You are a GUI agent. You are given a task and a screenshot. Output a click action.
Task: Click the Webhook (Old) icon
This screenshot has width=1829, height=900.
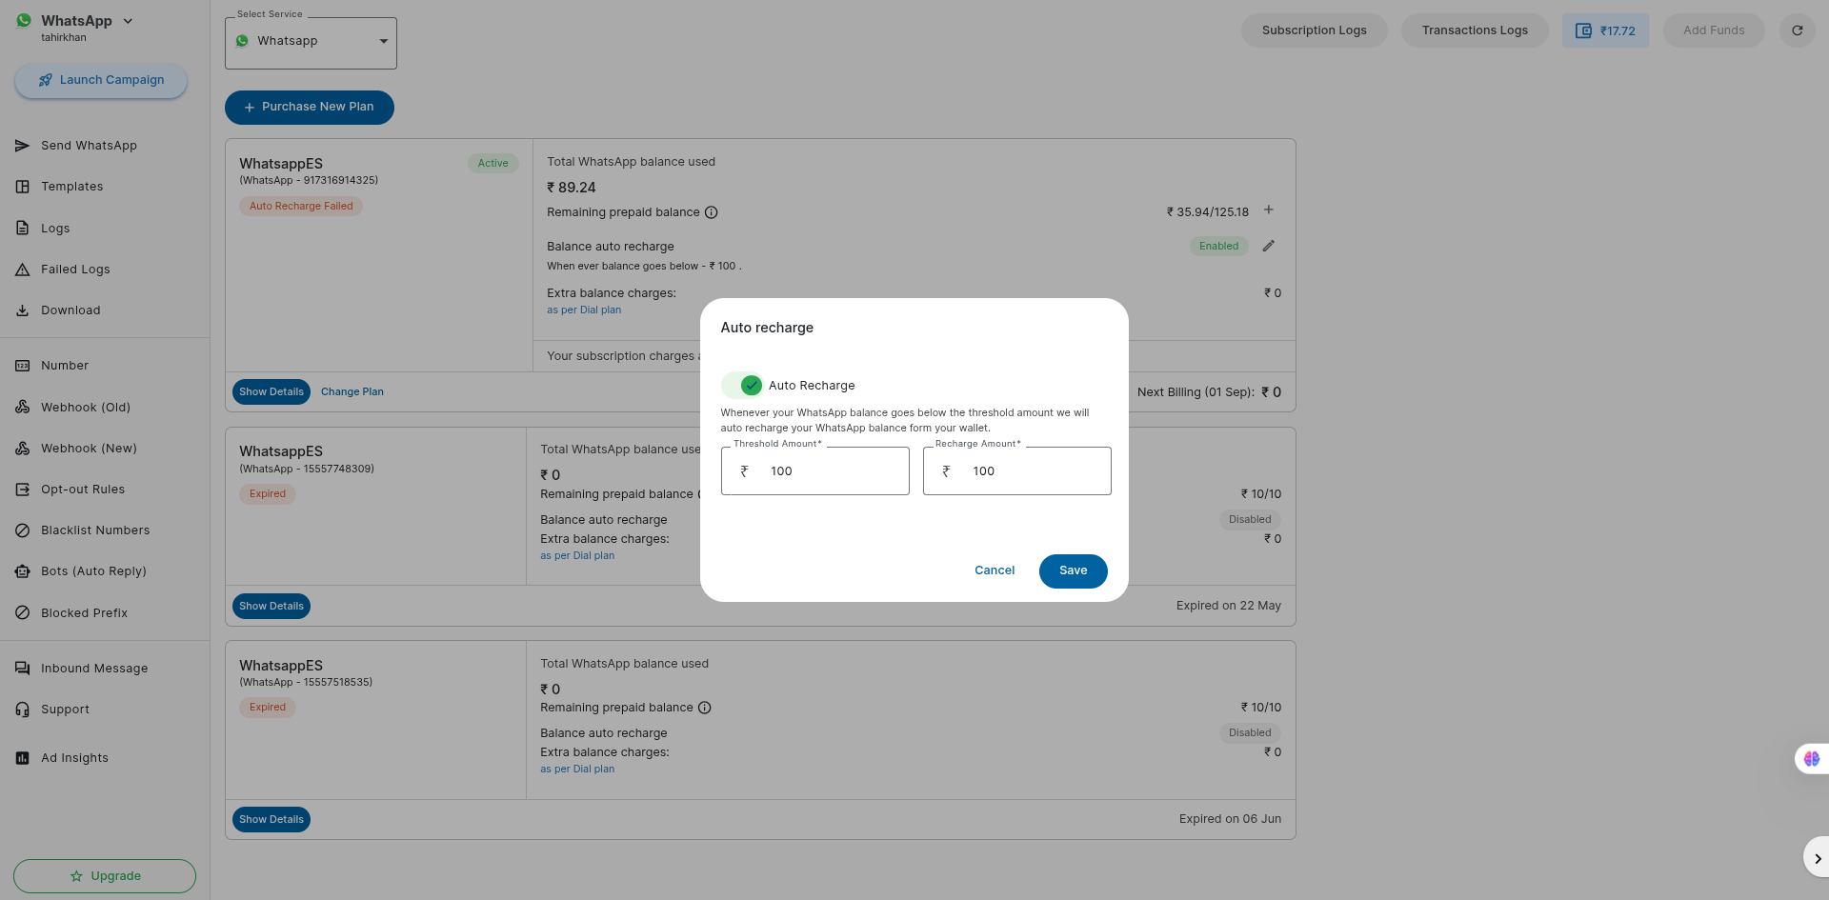click(x=22, y=408)
